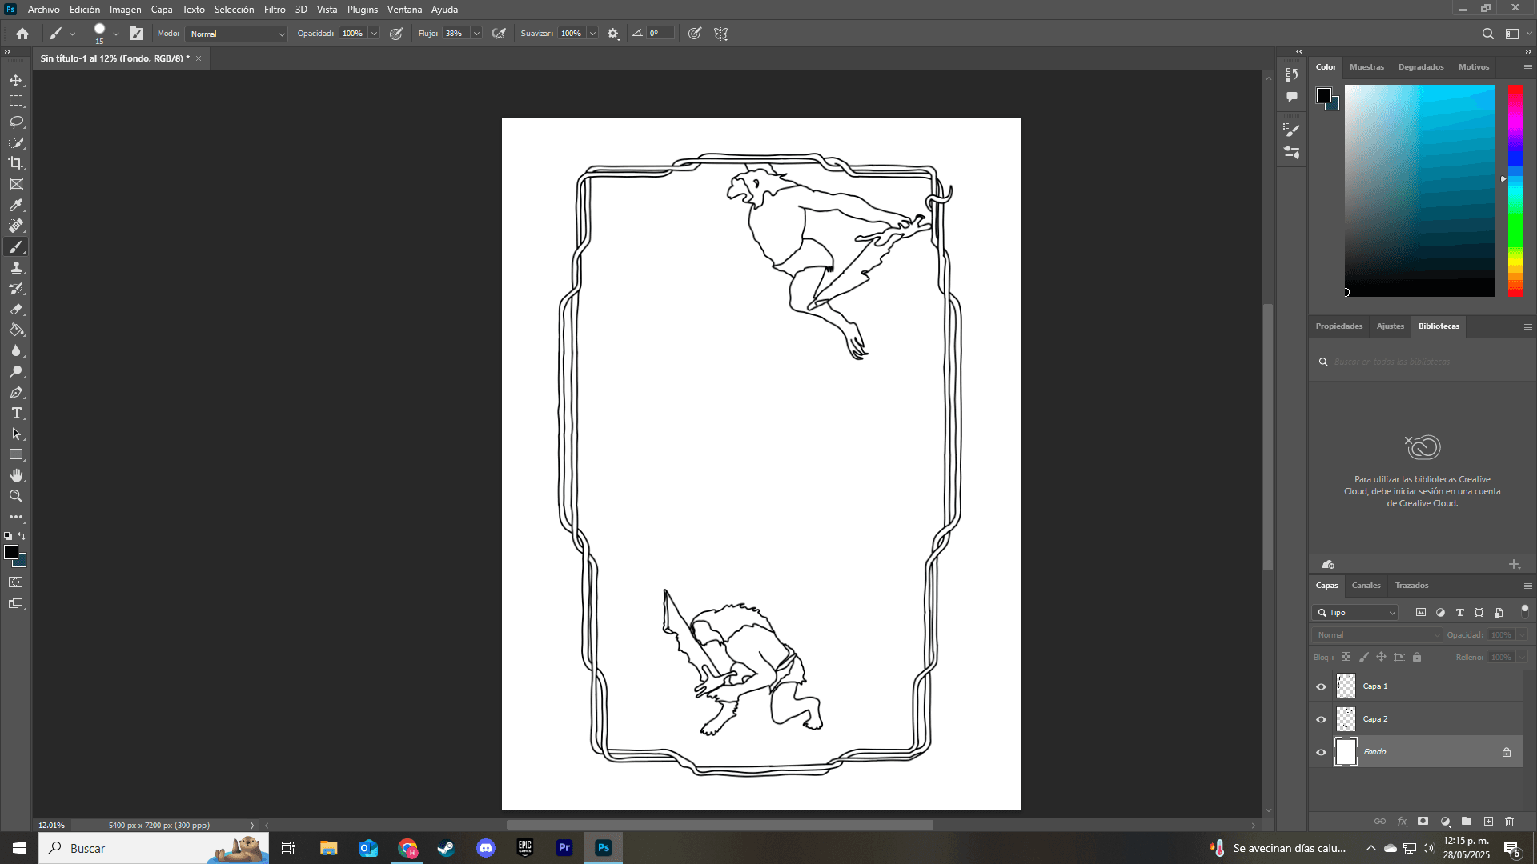The image size is (1537, 864).
Task: Select the Lasso tool
Action: (x=16, y=122)
